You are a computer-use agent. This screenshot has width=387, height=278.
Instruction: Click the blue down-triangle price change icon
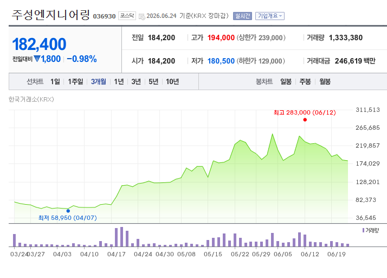[x=37, y=59]
